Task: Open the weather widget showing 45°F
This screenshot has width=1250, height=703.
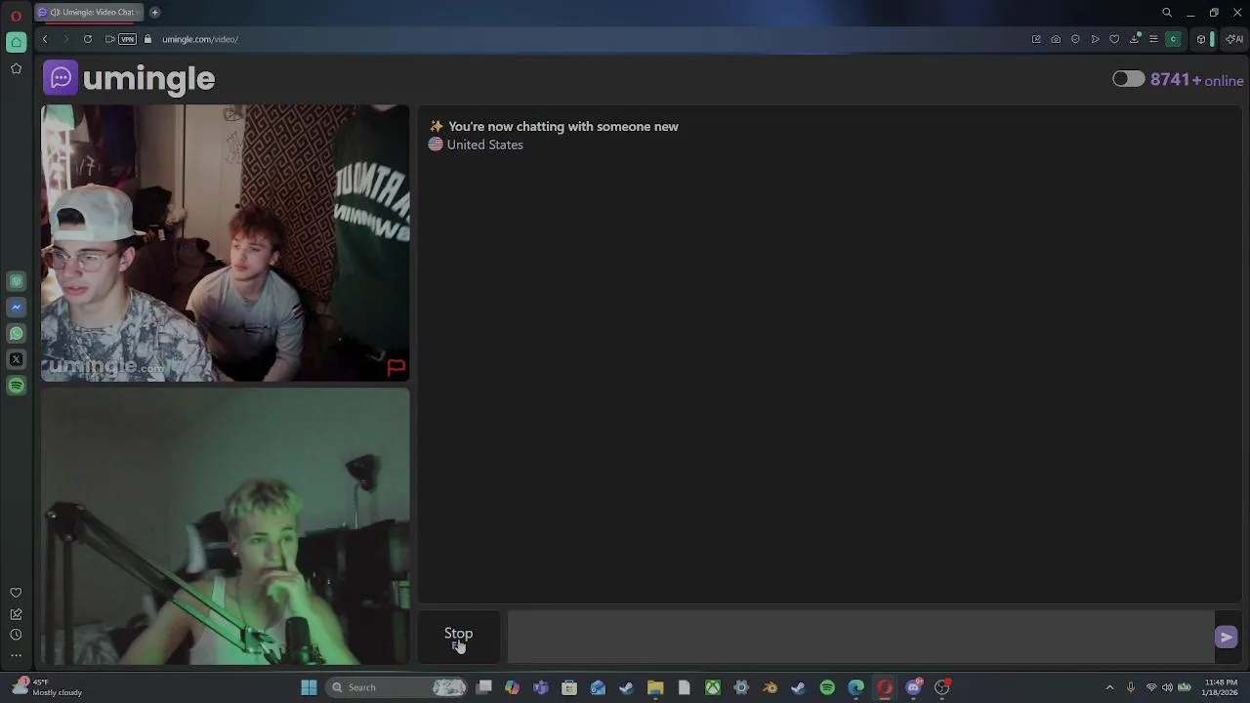Action: click(49, 687)
